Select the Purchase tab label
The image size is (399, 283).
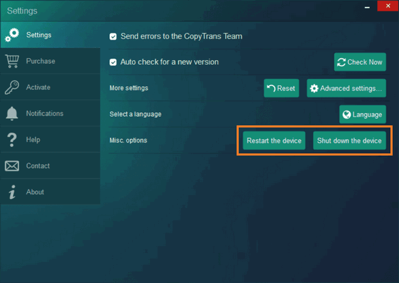tap(41, 61)
